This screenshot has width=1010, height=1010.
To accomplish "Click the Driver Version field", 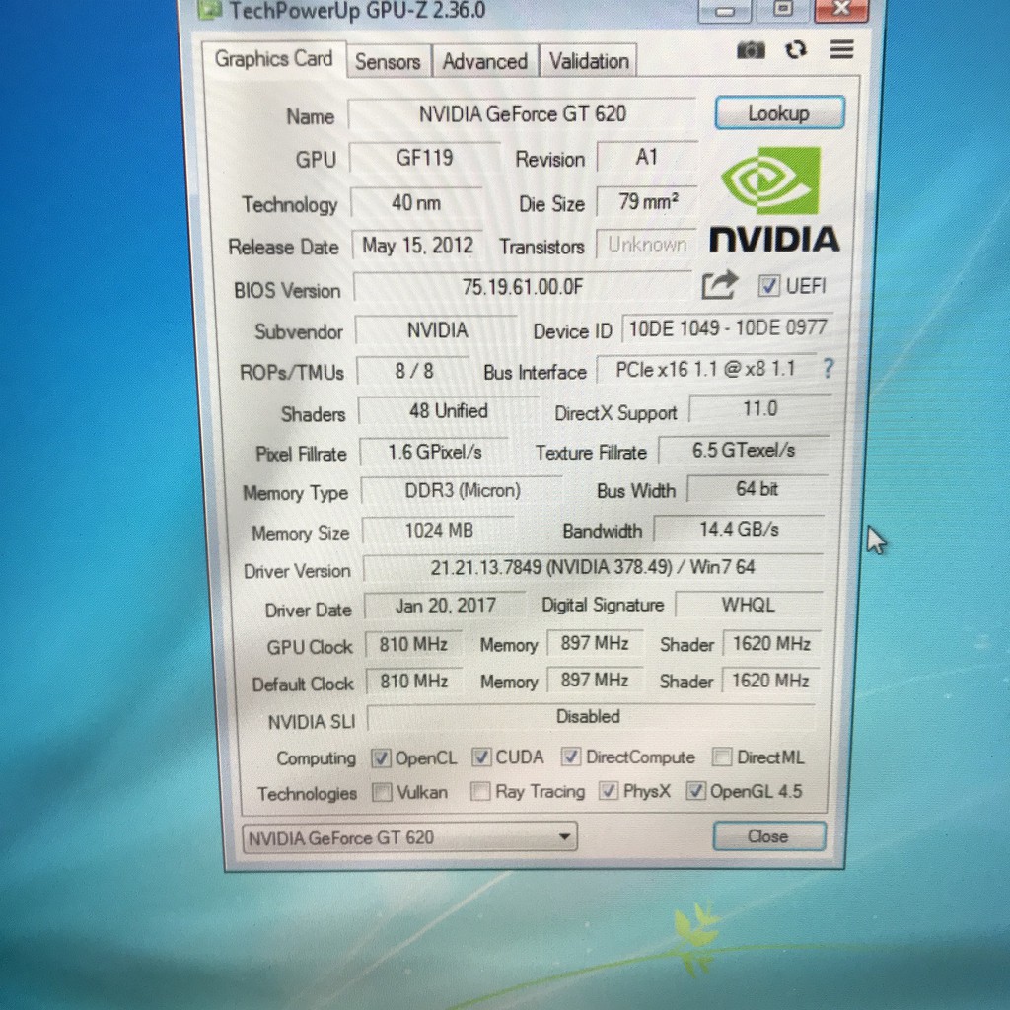I will coord(592,568).
